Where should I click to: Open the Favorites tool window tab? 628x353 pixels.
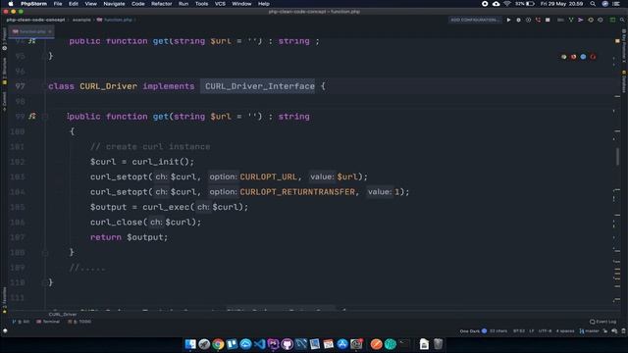pyautogui.click(x=4, y=299)
